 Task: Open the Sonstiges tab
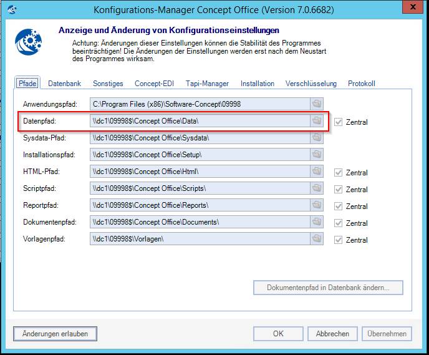tap(108, 84)
